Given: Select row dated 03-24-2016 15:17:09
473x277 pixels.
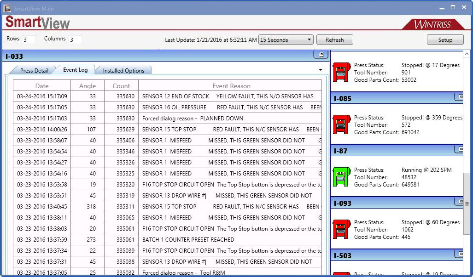Looking at the screenshot, I should [x=168, y=96].
